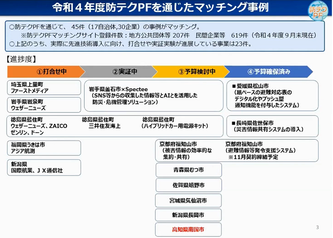
Task: Click the line about 防テクPFマッチングサイト登録件数
Action: click(169, 35)
